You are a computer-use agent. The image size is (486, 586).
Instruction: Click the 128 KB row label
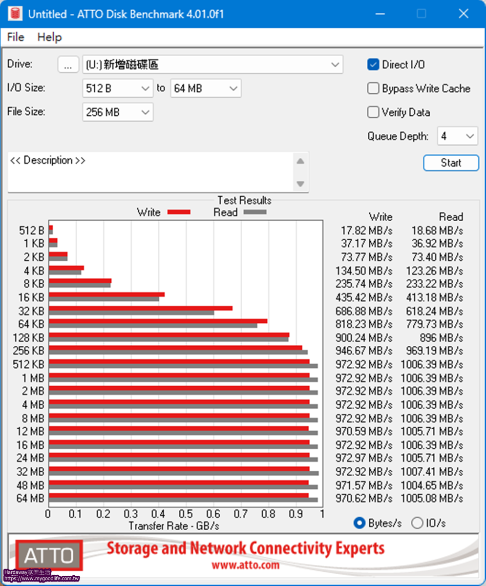tap(28, 337)
